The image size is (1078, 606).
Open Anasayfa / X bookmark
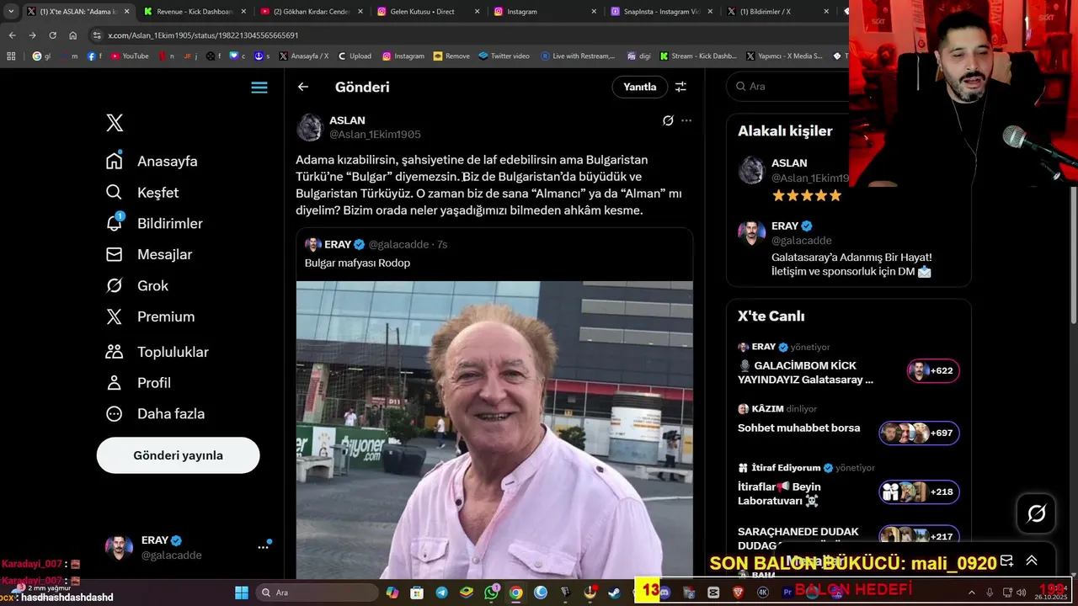coord(303,56)
